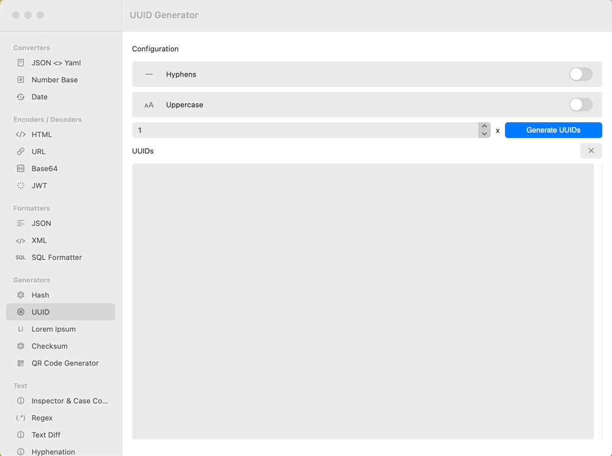Select Date in the Converters list
This screenshot has width=612, height=456.
61,97
